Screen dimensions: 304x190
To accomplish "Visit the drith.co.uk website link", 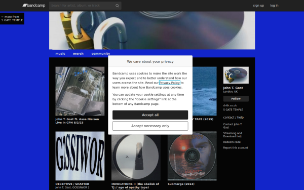I will tap(230, 105).
